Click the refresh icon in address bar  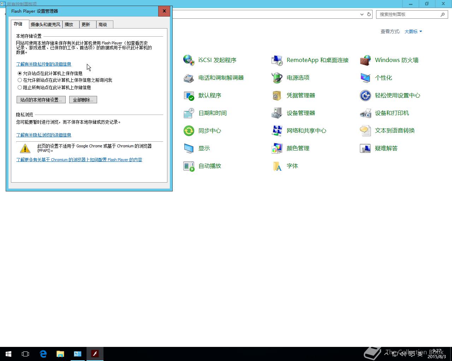pyautogui.click(x=369, y=14)
